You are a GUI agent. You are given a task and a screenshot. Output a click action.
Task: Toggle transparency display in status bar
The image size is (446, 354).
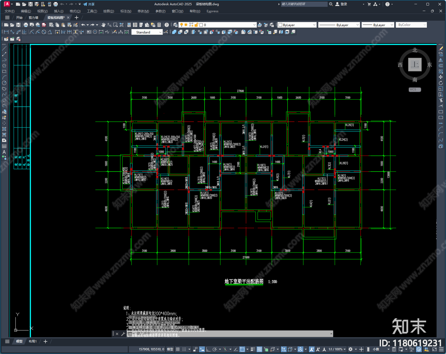coord(259,349)
